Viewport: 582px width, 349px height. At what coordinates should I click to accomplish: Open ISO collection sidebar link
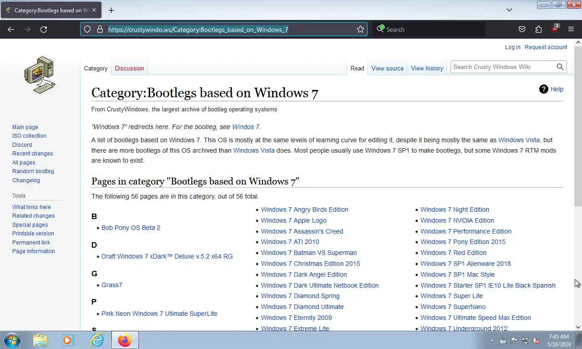pyautogui.click(x=29, y=136)
